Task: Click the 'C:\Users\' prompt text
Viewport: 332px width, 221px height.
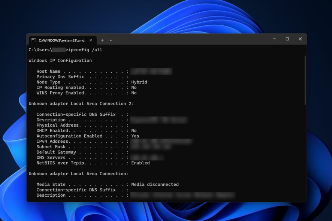Action: click(x=40, y=50)
